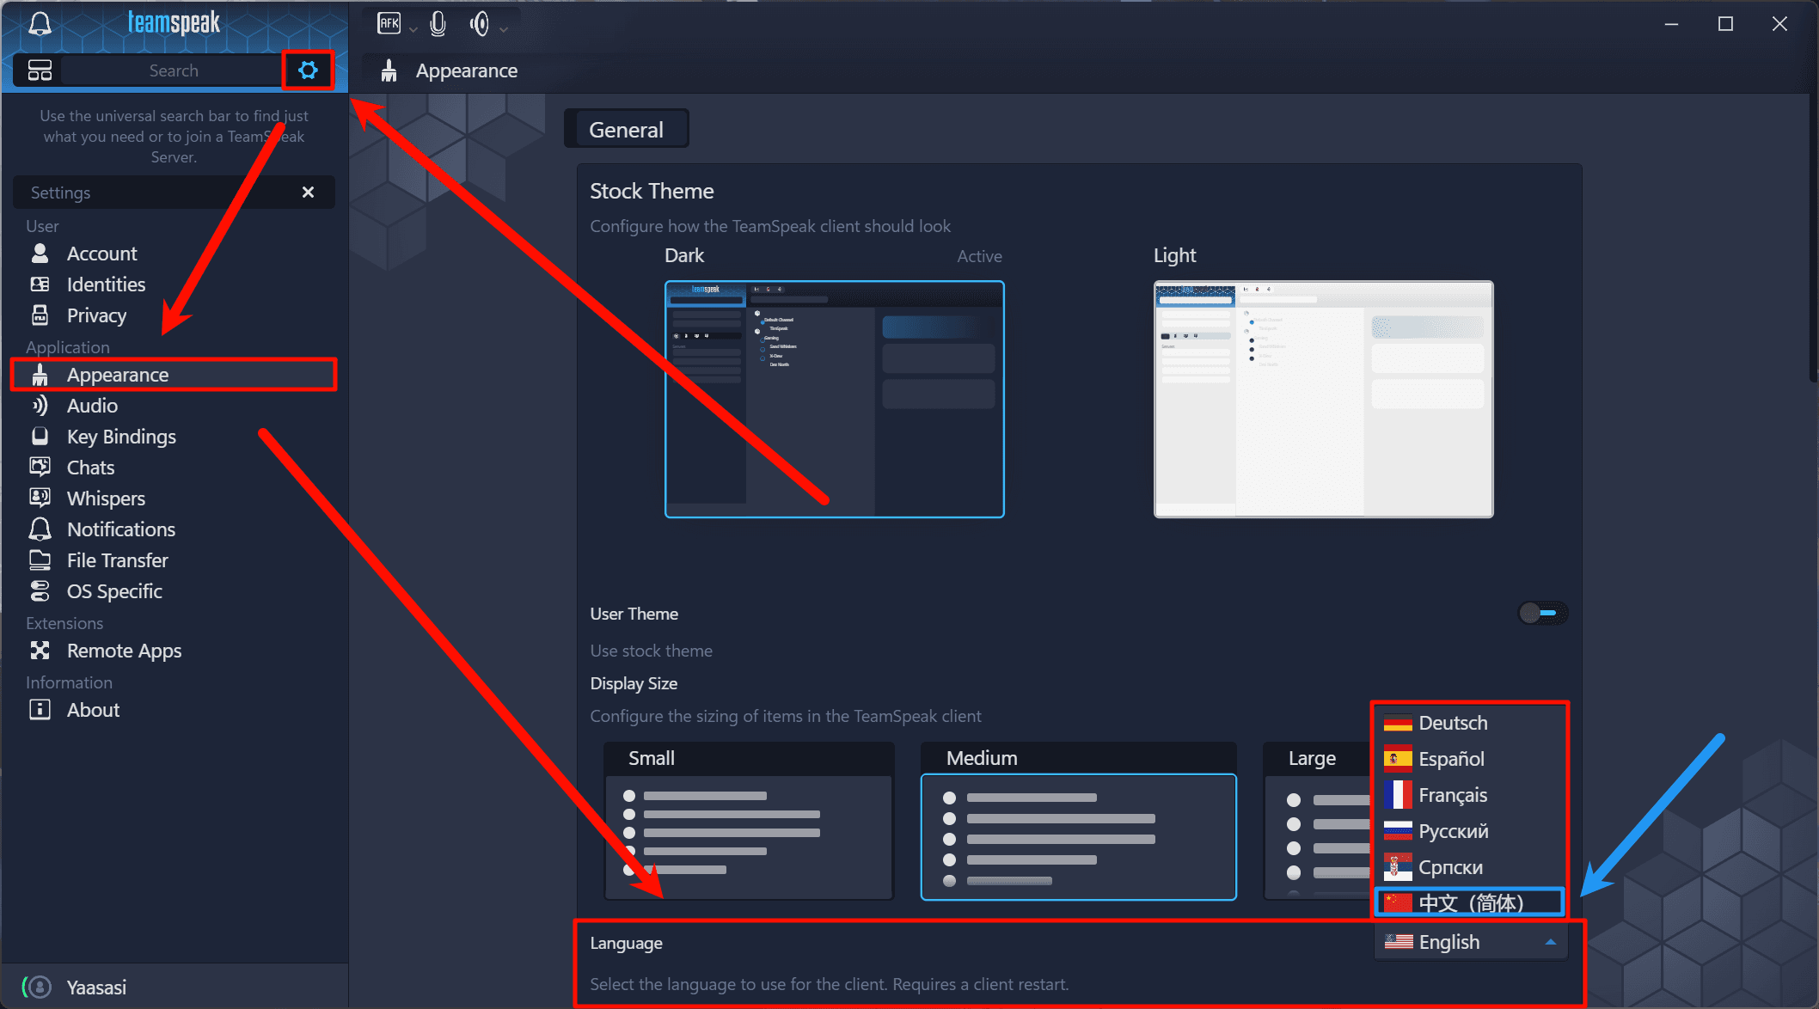This screenshot has height=1009, width=1819.
Task: Select Français from language list
Action: click(x=1470, y=795)
